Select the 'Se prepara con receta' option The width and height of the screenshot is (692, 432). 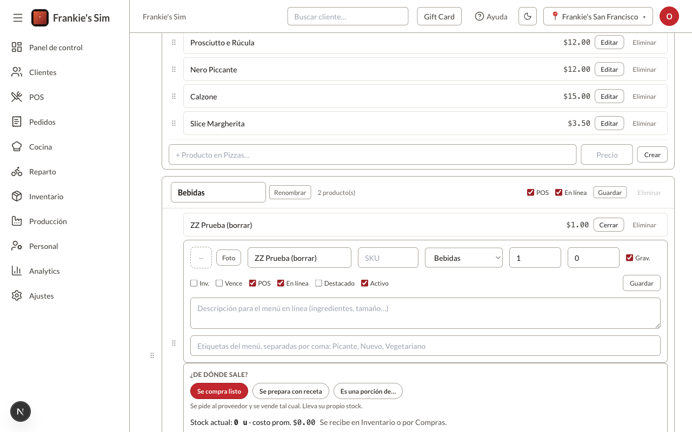tap(291, 391)
